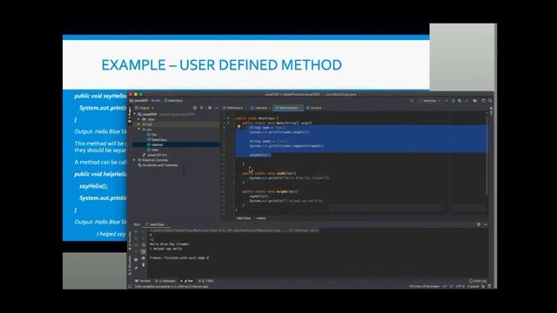The height and width of the screenshot is (313, 557).
Task: Click run gutter arrow beside class MainClass
Action: pos(228,118)
